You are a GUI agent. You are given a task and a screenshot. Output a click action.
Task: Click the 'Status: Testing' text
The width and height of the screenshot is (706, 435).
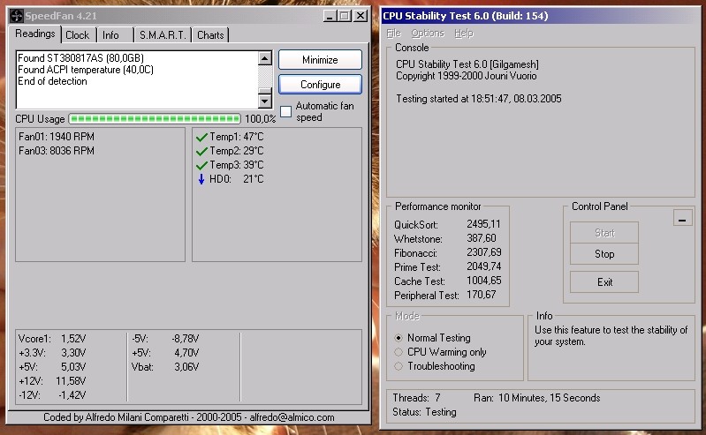[424, 412]
